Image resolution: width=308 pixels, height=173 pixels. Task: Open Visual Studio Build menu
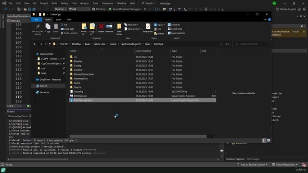pyautogui.click(x=54, y=3)
